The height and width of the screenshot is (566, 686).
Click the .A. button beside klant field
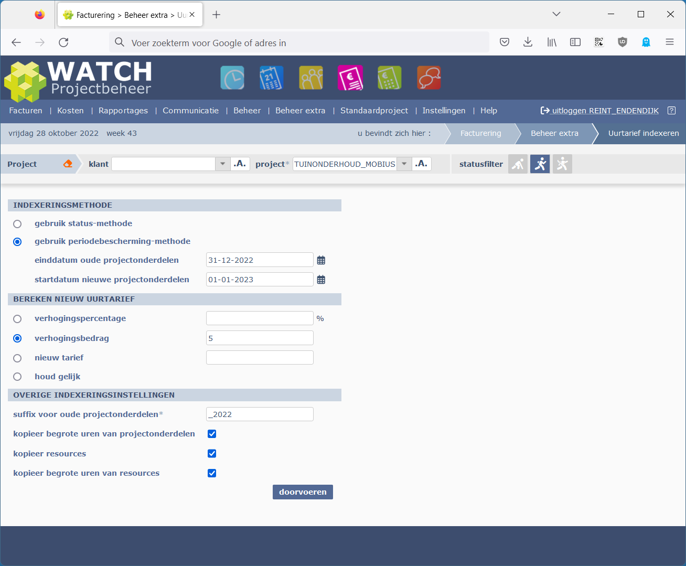coord(240,164)
